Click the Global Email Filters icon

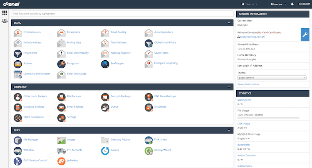coord(149,43)
